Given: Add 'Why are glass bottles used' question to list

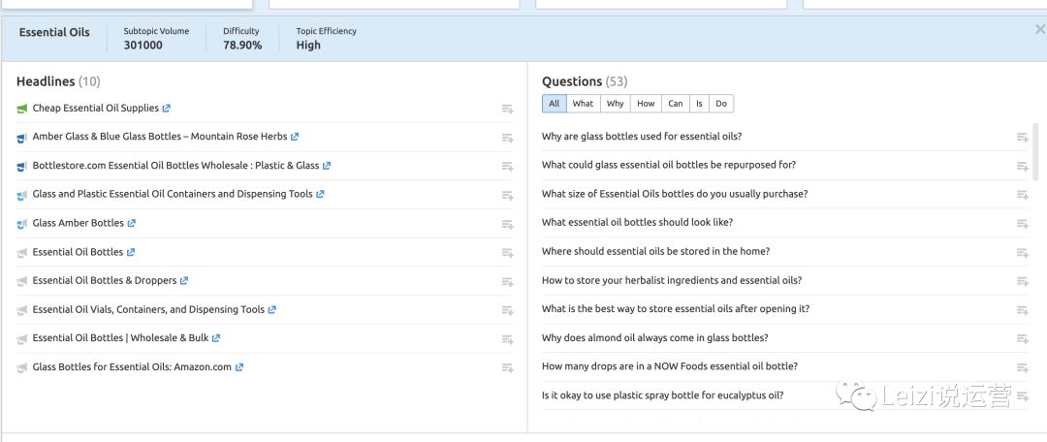Looking at the screenshot, I should (1023, 137).
